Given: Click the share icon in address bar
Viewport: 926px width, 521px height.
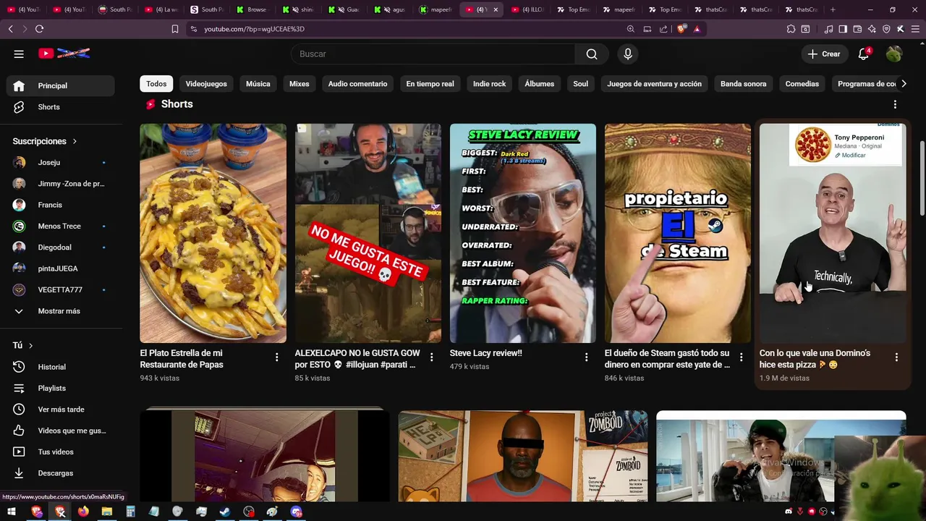Looking at the screenshot, I should [663, 29].
